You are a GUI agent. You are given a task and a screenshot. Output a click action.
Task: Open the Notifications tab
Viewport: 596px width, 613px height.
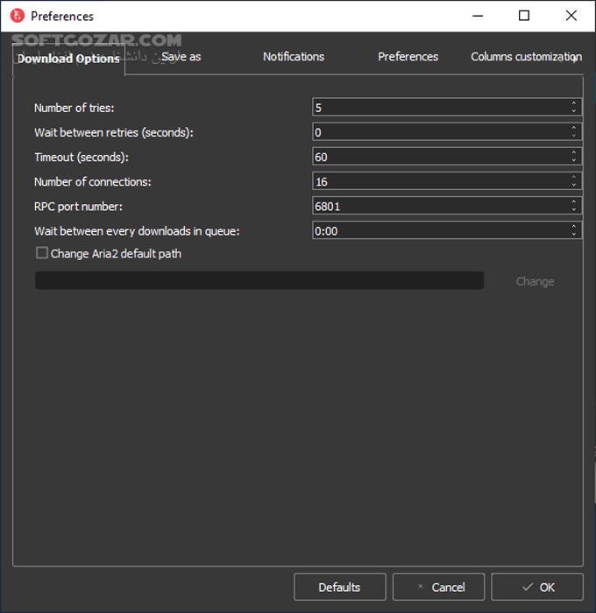click(x=294, y=56)
